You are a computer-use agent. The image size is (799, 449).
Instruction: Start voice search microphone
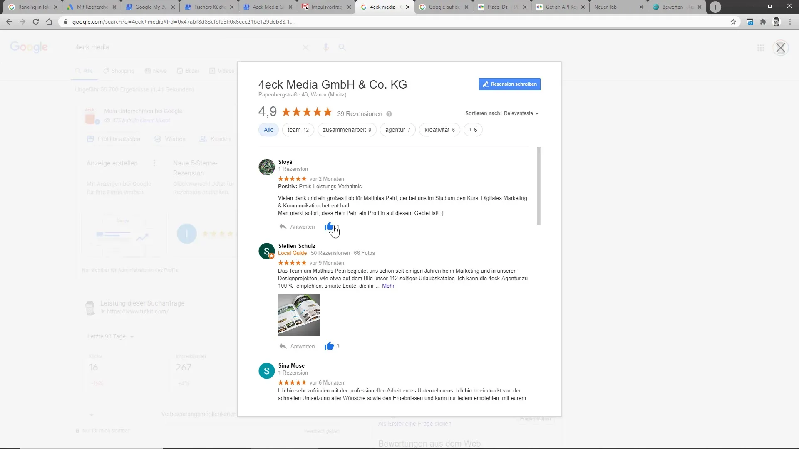pos(326,47)
